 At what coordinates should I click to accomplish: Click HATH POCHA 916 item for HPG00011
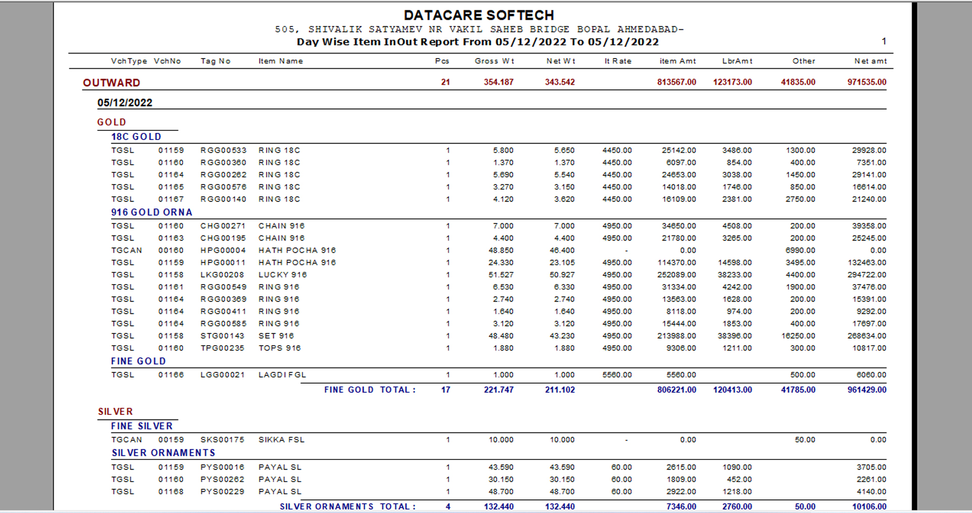[x=297, y=262]
